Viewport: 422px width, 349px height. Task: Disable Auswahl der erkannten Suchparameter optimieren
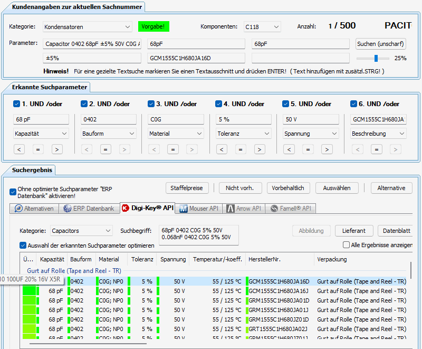click(x=23, y=246)
